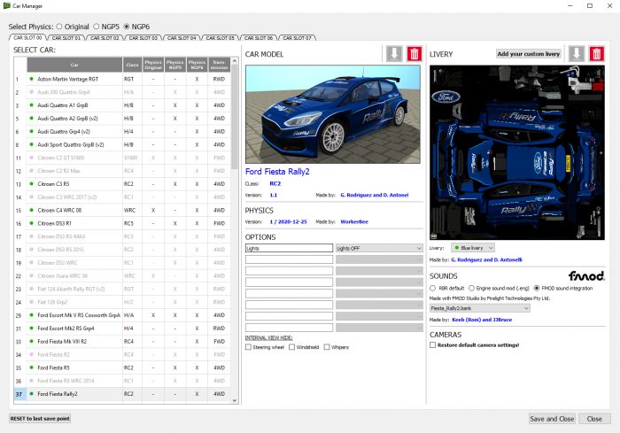This screenshot has height=433, width=620.
Task: Click the blue livery texture preview
Action: tap(517, 152)
